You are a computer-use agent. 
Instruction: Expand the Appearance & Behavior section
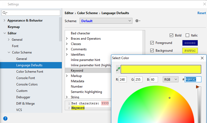4,20
